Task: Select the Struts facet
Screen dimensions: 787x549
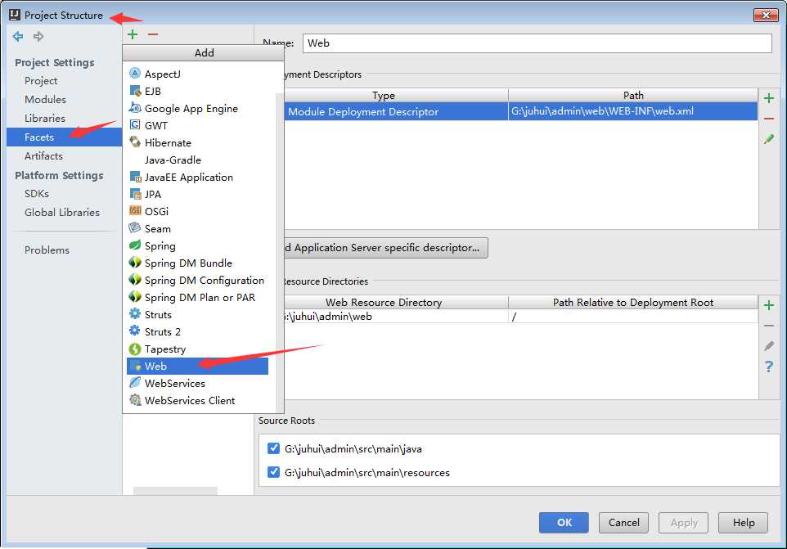Action: tap(197, 315)
